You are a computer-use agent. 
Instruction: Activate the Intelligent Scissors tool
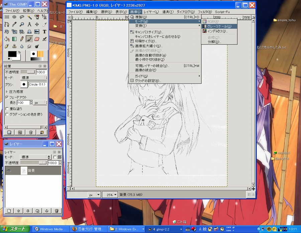click(44, 17)
